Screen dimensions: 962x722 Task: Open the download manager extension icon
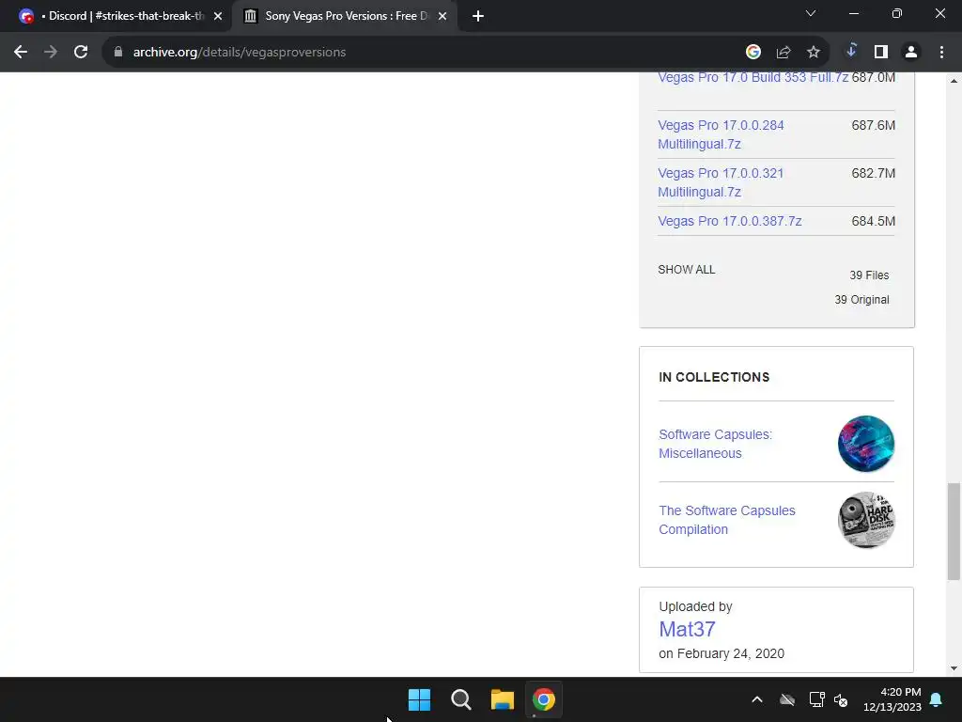point(851,51)
